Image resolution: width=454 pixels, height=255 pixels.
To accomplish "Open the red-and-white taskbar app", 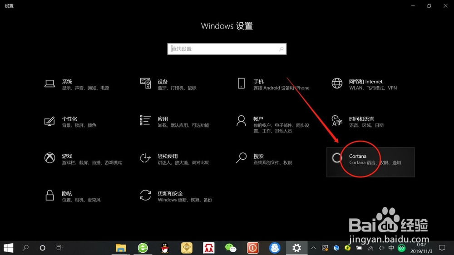I will [x=209, y=248].
